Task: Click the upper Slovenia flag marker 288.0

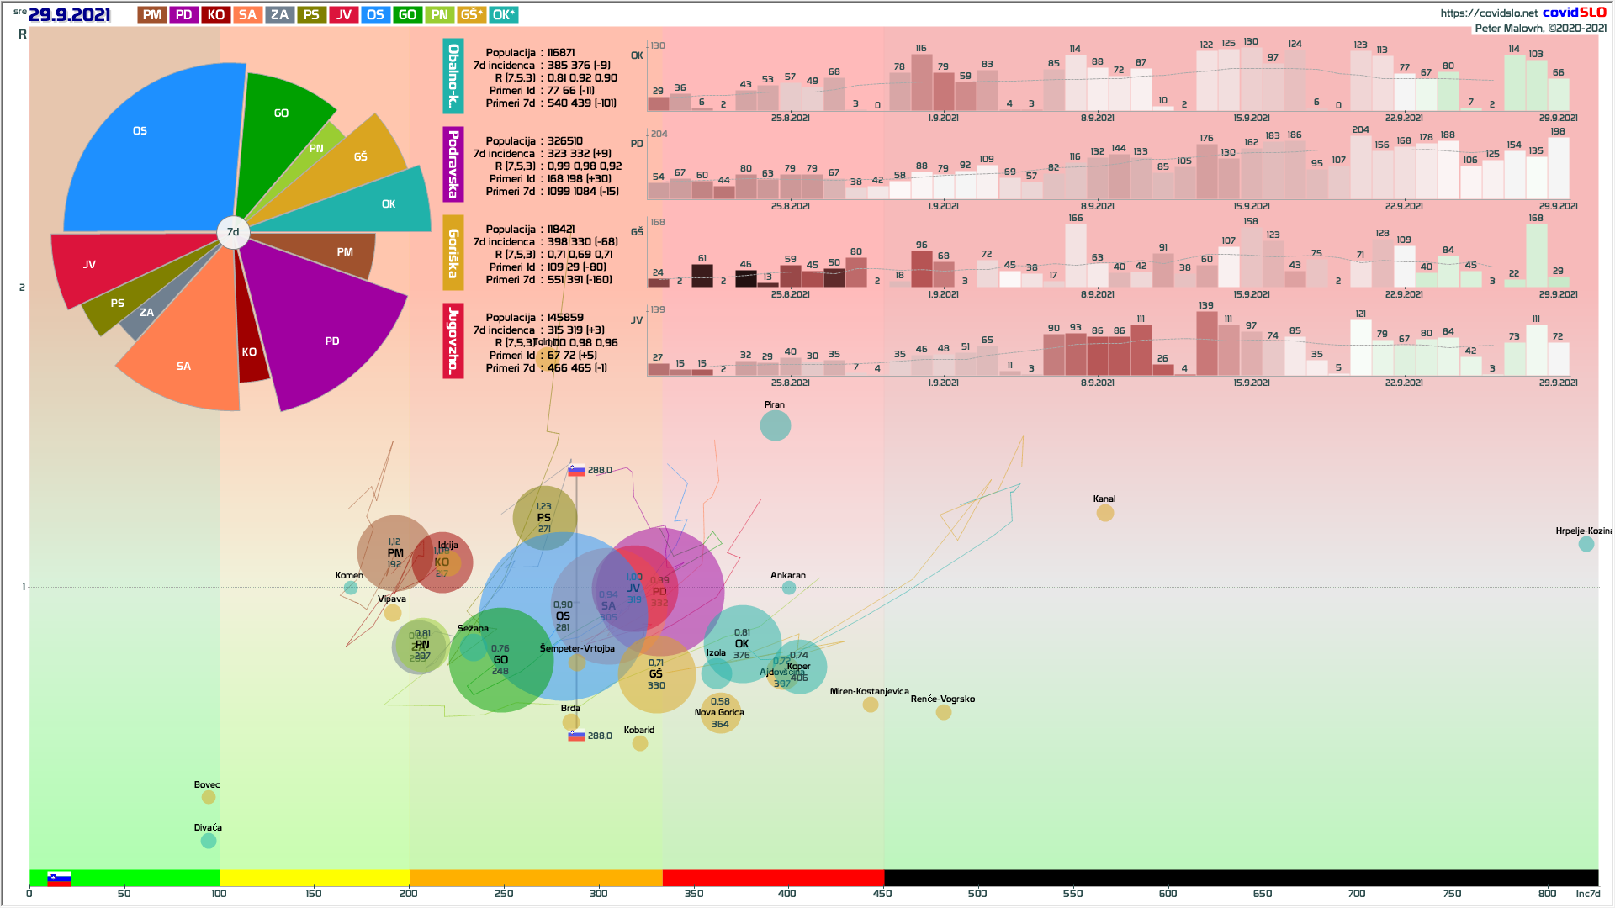Action: [x=576, y=471]
